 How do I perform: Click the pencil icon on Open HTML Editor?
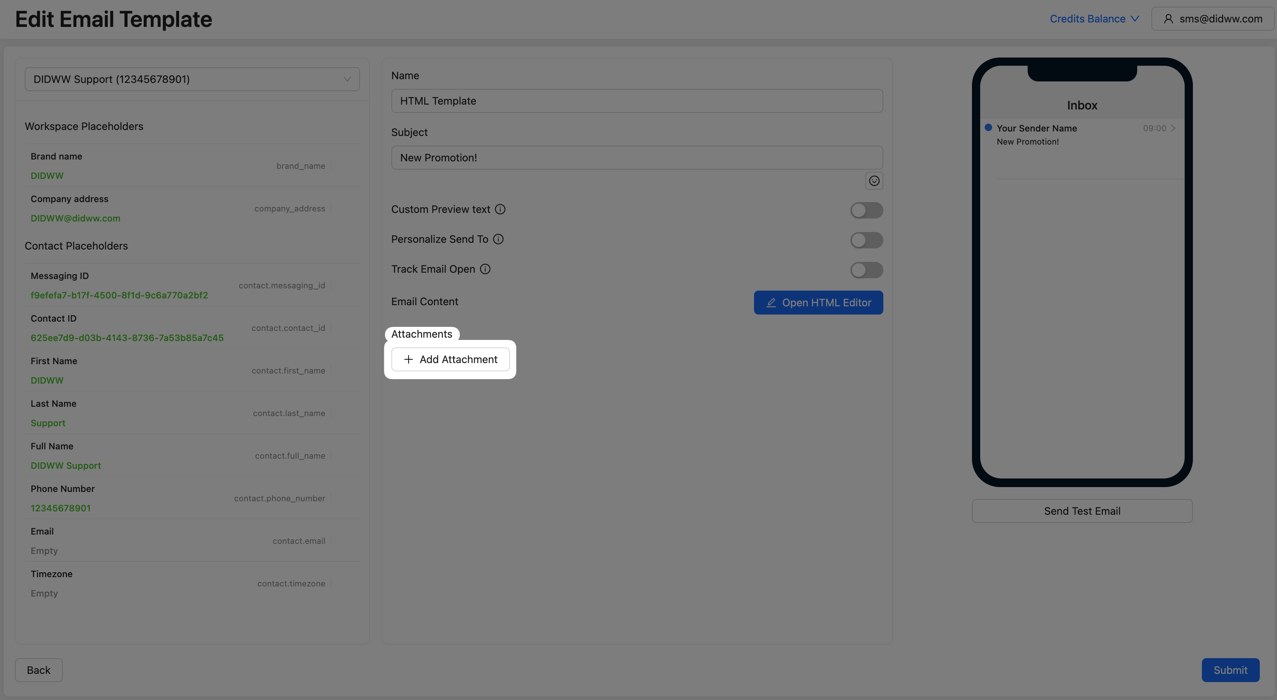tap(771, 303)
